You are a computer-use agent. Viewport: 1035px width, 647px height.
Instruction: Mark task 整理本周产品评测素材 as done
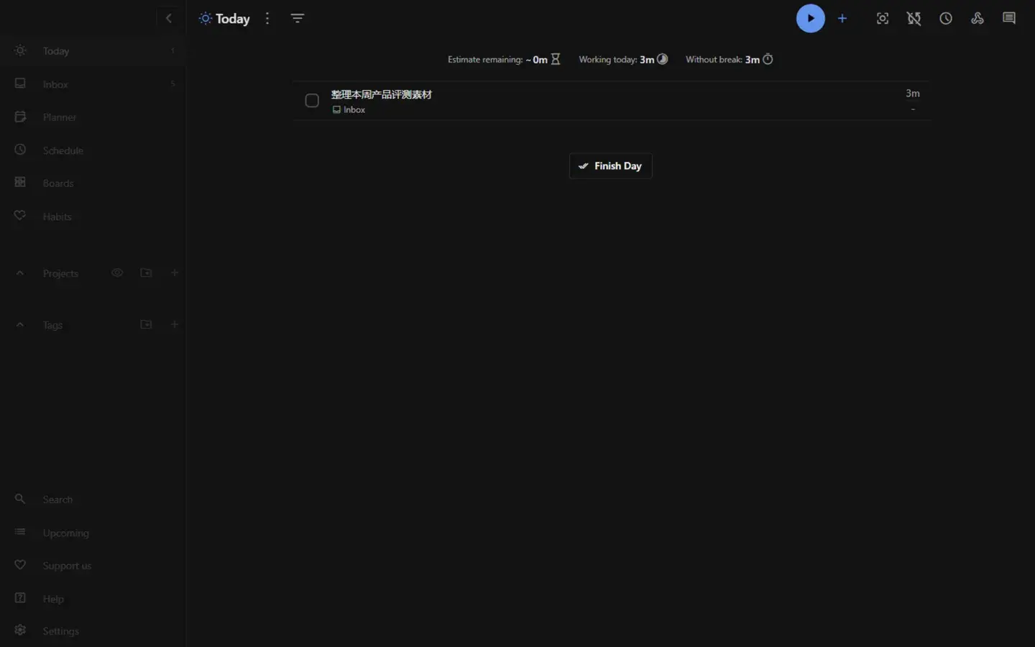coord(312,101)
